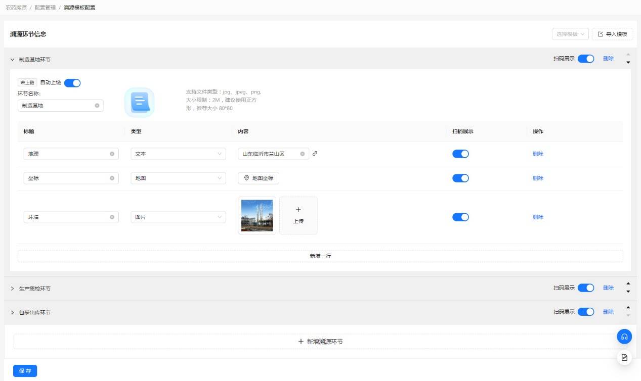Click the uploaded environment photo thumbnail
This screenshot has height=381, width=641.
coord(257,216)
